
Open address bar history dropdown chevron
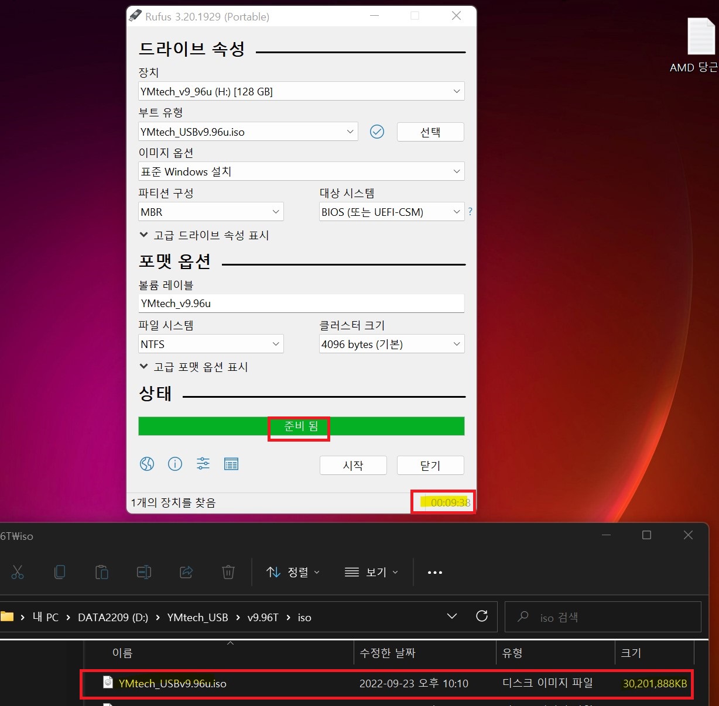pos(452,616)
